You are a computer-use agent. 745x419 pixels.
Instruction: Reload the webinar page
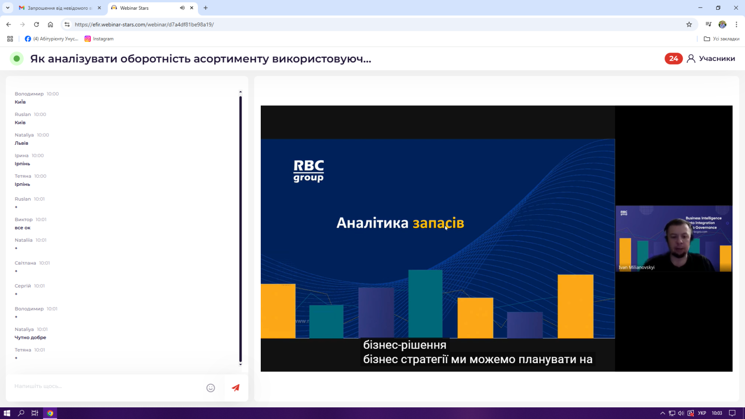click(x=36, y=24)
